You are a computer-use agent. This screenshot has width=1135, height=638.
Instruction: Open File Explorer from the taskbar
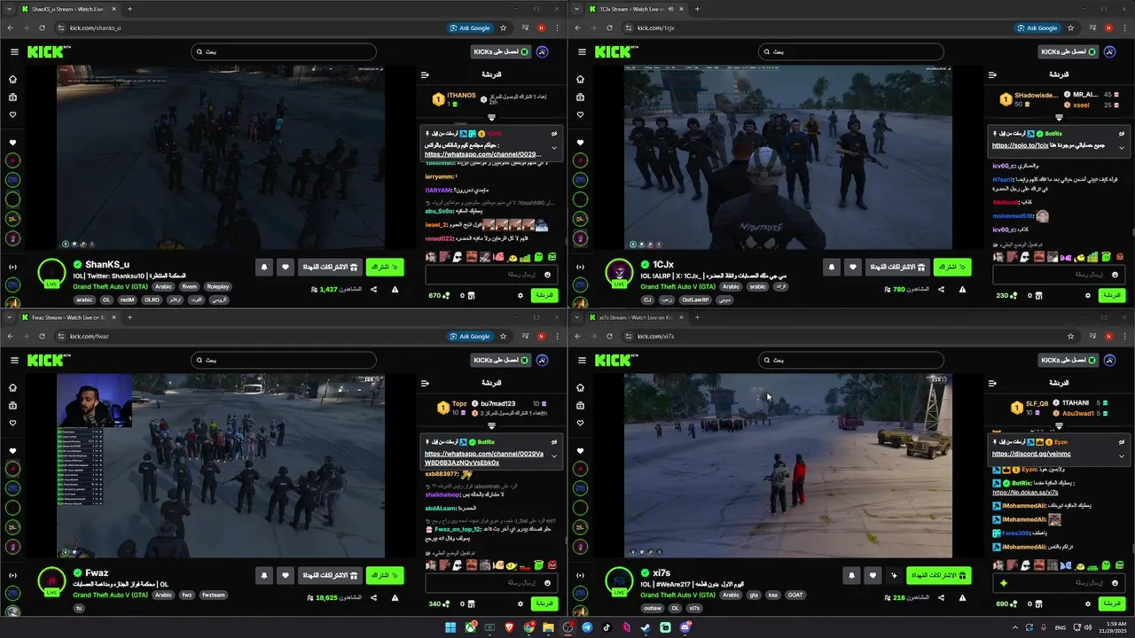click(x=548, y=627)
